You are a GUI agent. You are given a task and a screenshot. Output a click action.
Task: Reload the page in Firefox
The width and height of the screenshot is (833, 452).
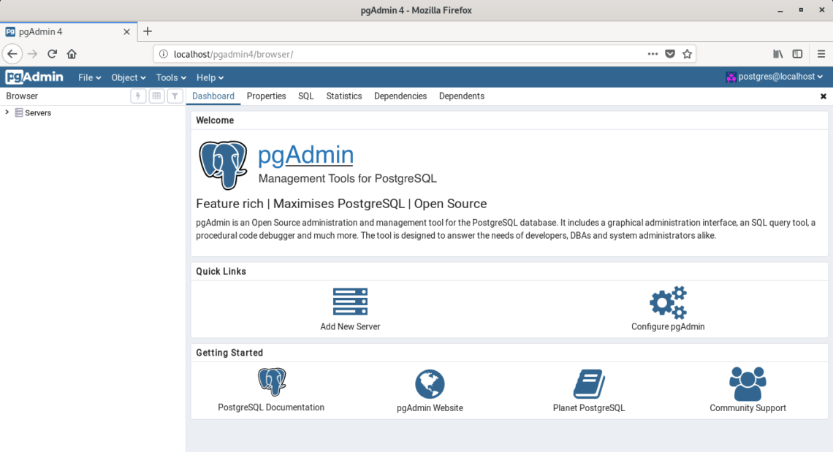(x=53, y=54)
